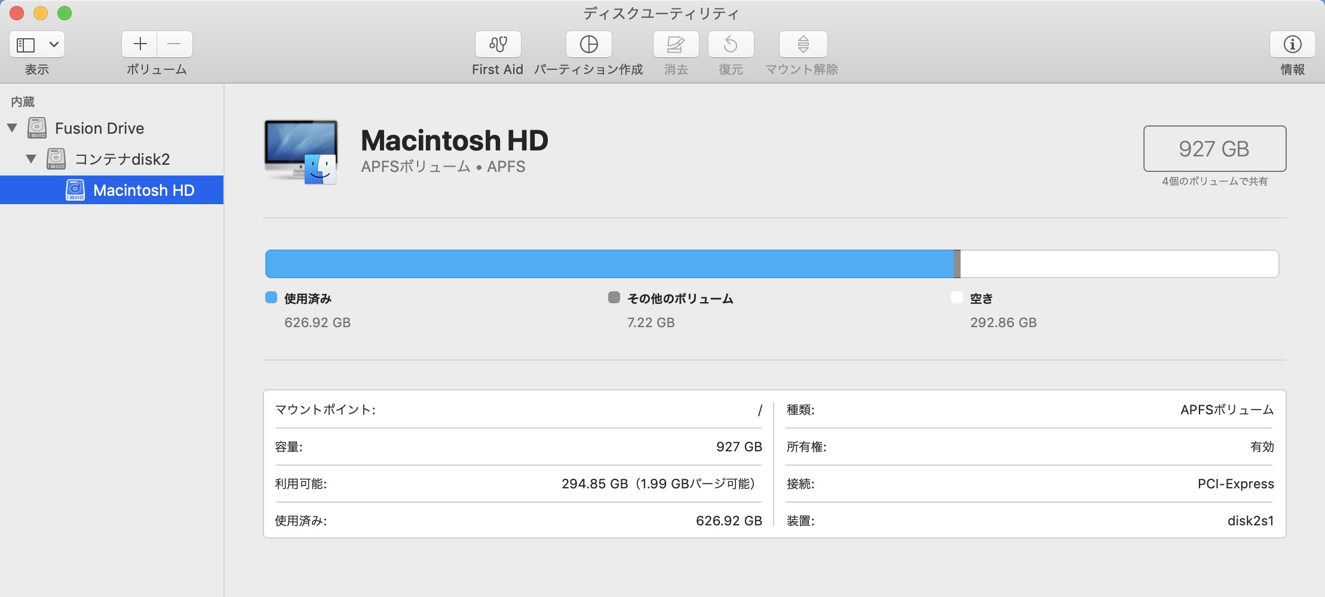Click the PCI-Express connection value
The width and height of the screenshot is (1325, 597).
click(1236, 484)
